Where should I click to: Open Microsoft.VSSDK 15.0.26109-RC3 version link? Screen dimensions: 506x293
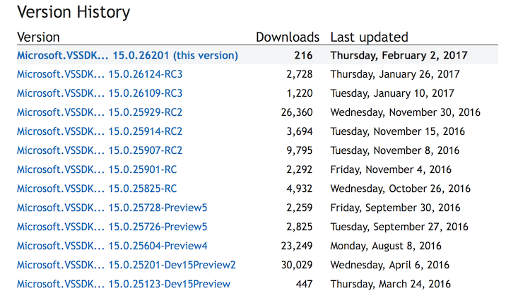[100, 93]
